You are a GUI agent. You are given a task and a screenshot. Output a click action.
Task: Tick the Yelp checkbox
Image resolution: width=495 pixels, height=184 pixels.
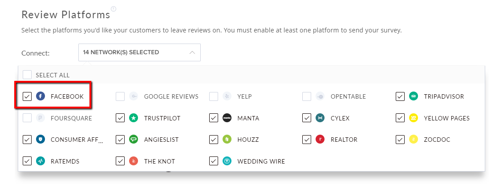click(214, 96)
